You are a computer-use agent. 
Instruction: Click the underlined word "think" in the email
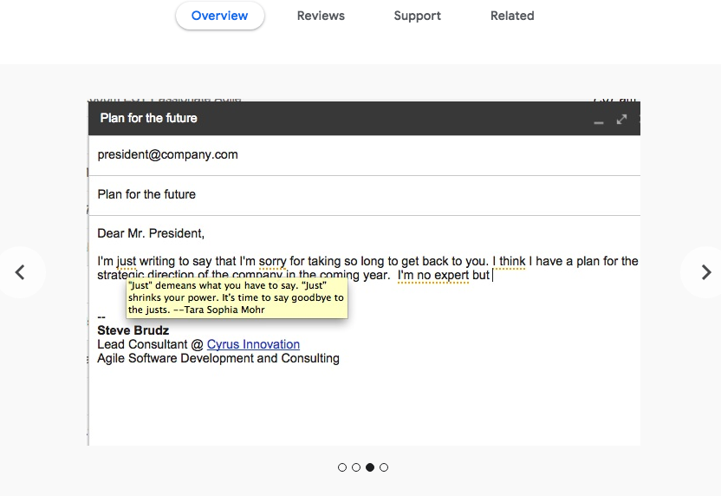(512, 261)
